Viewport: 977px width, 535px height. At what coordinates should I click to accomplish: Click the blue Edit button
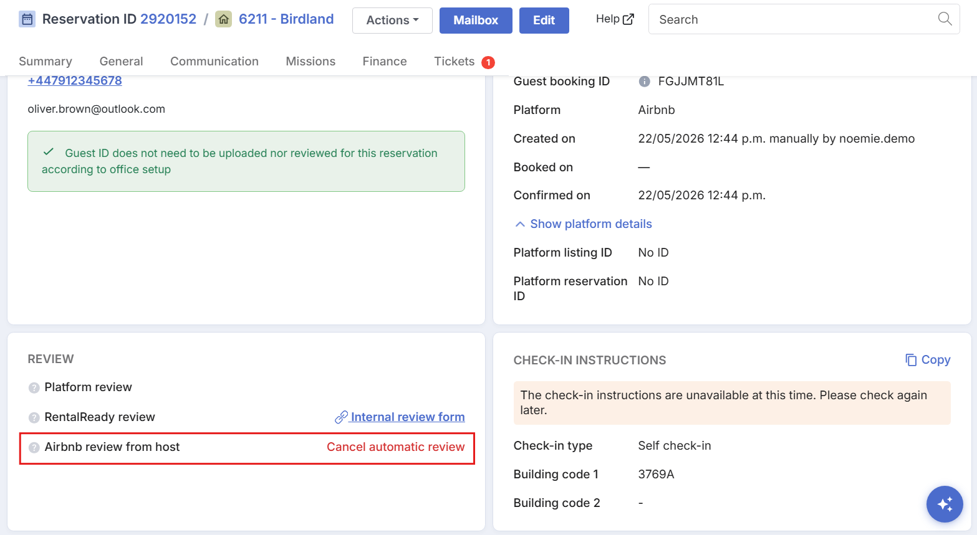click(544, 21)
